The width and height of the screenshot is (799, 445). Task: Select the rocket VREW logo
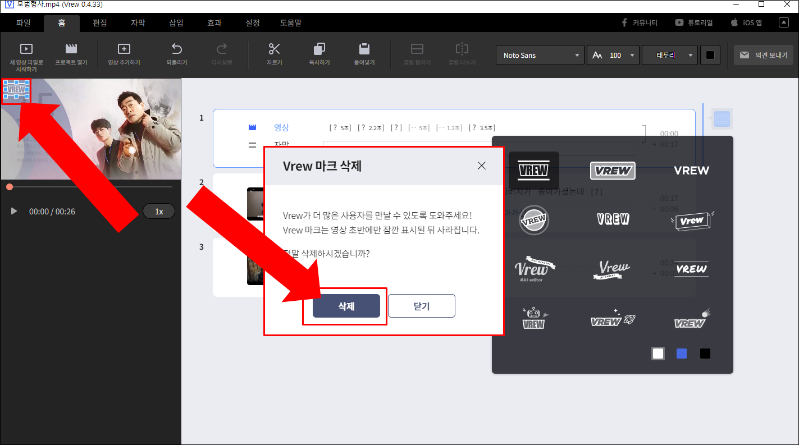613,319
